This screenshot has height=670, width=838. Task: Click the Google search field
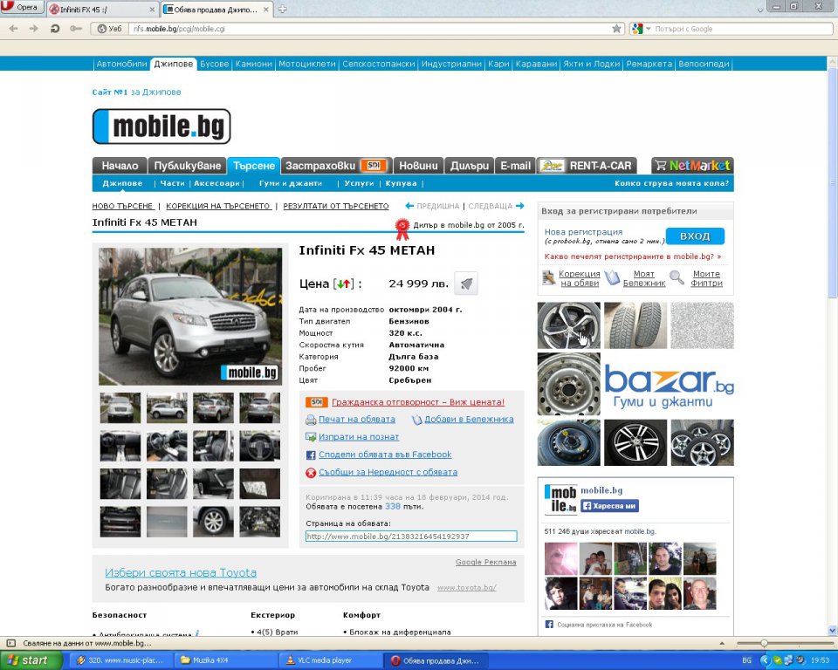(x=740, y=29)
